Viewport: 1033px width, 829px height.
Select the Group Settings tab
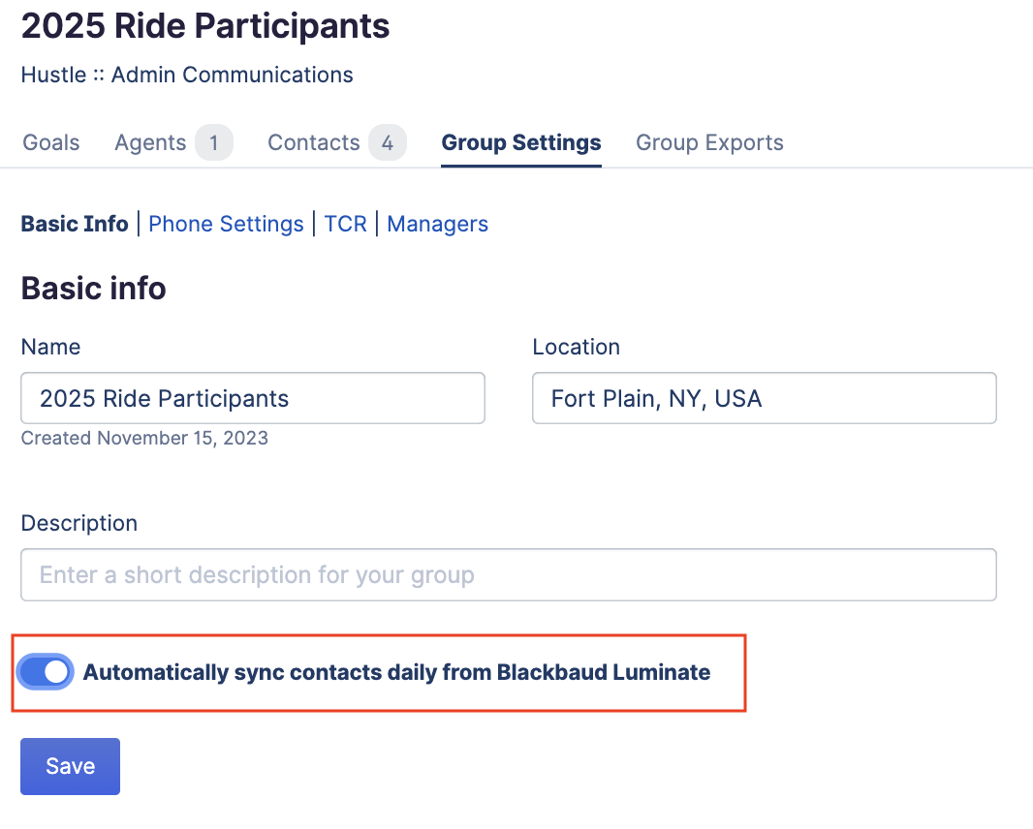521,142
